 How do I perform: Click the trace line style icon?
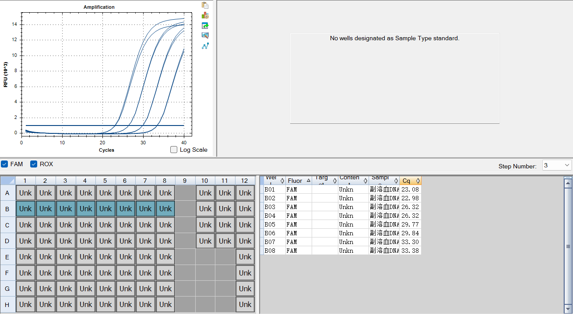pyautogui.click(x=205, y=45)
